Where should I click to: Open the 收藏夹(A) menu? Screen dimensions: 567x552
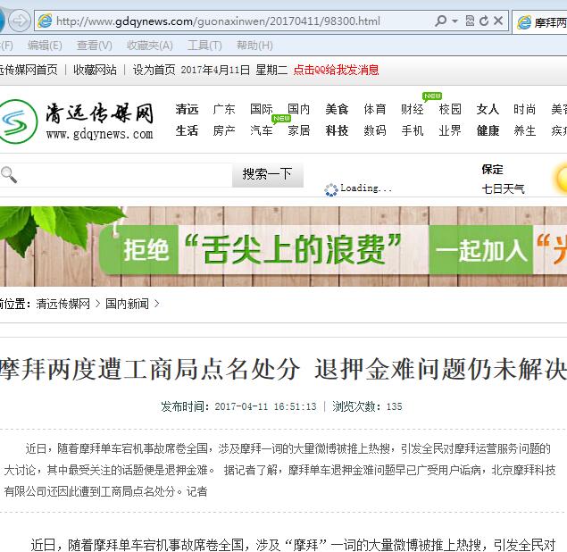[x=150, y=46]
